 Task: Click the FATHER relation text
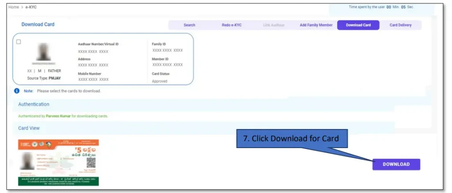pos(54,71)
